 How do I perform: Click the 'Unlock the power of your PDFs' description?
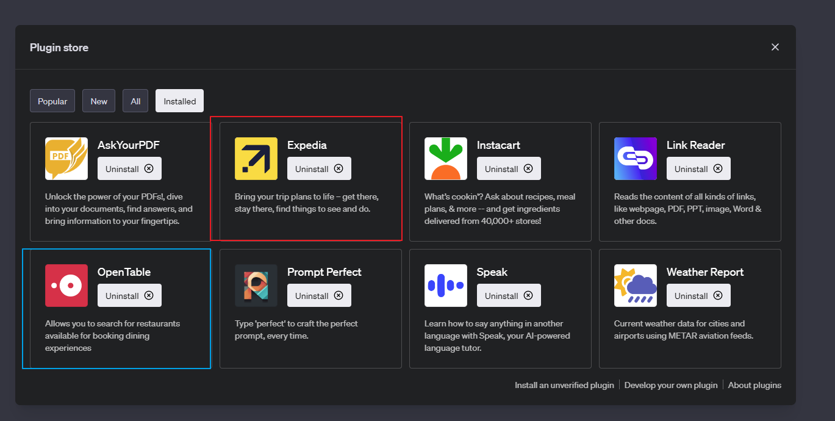pyautogui.click(x=119, y=209)
